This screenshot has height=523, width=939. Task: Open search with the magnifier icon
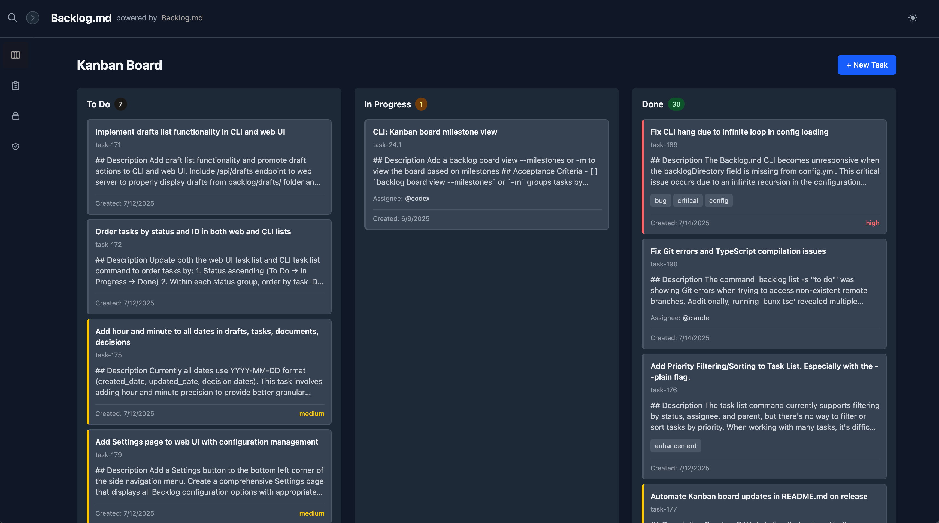click(x=12, y=17)
